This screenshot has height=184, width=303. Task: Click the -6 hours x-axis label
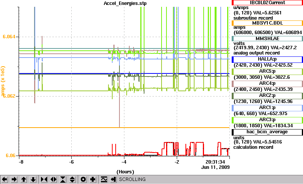[x=72, y=162]
